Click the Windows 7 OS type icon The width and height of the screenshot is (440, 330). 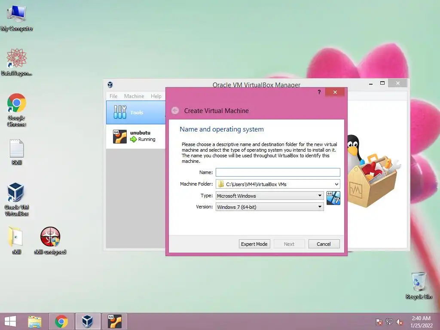point(333,198)
